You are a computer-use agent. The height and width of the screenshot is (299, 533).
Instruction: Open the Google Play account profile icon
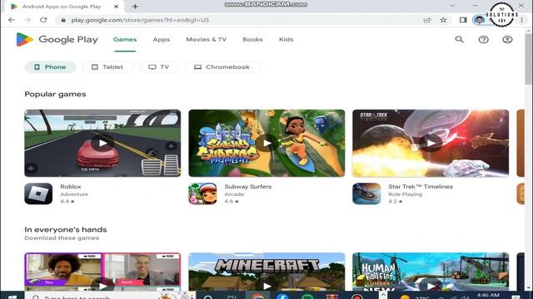tap(507, 40)
